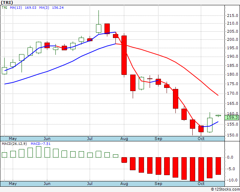Image resolution: width=240 pixels, height=192 pixels.
Task: Select the 205.0 price axis label
Action: [233, 31]
